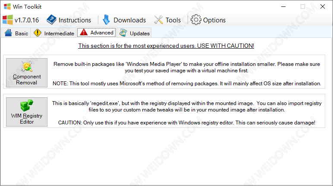Click the Windows logo next to v1.7.0.16

tap(8, 20)
